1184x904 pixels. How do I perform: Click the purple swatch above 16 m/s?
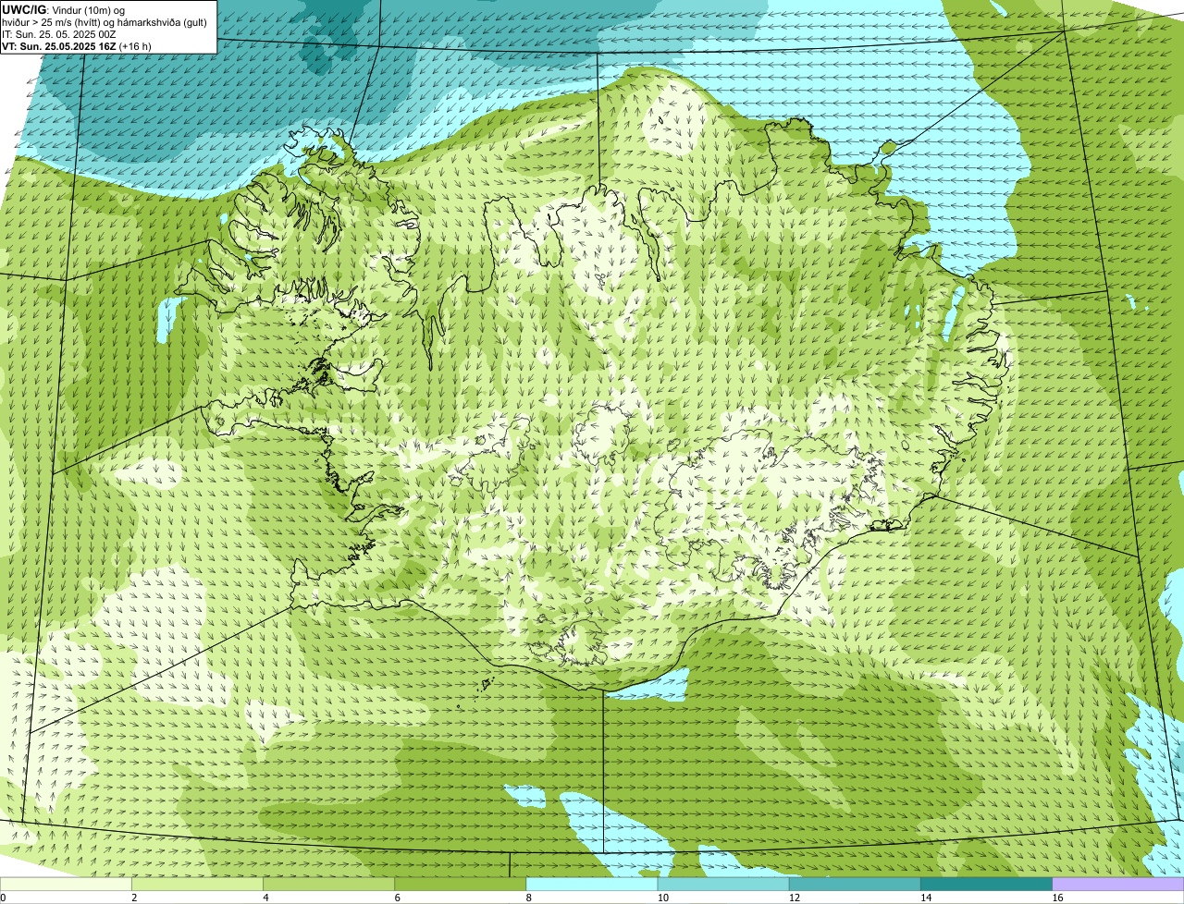[x=1117, y=884]
